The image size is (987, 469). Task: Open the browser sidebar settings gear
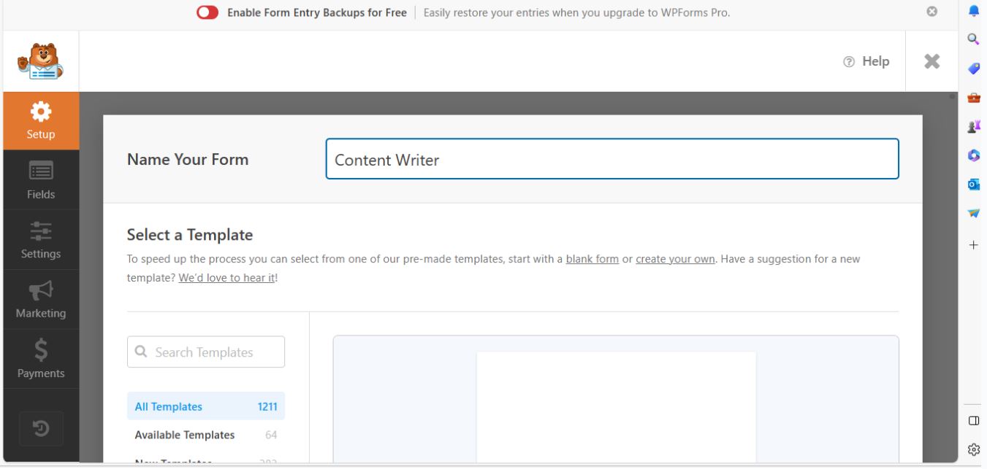[972, 448]
